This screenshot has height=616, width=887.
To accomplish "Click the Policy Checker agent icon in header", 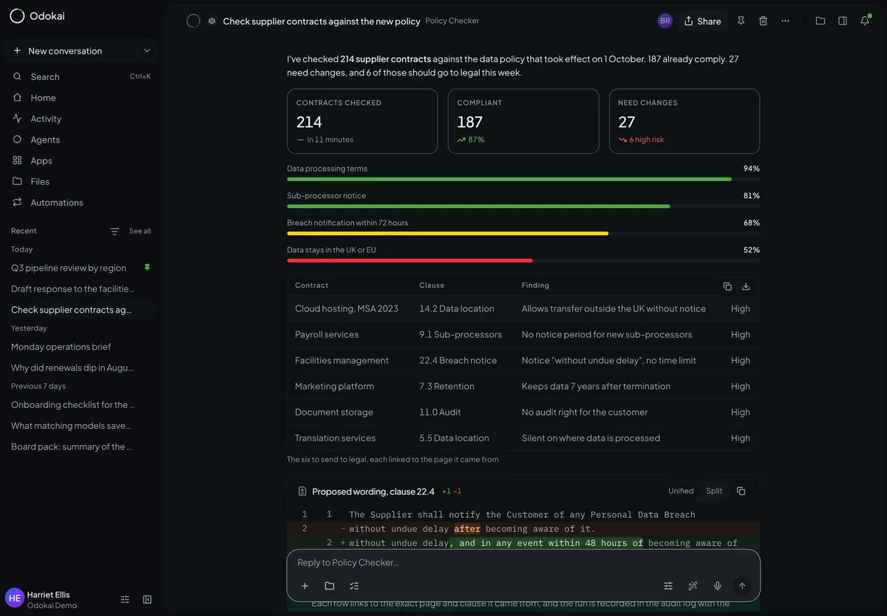I will (212, 21).
